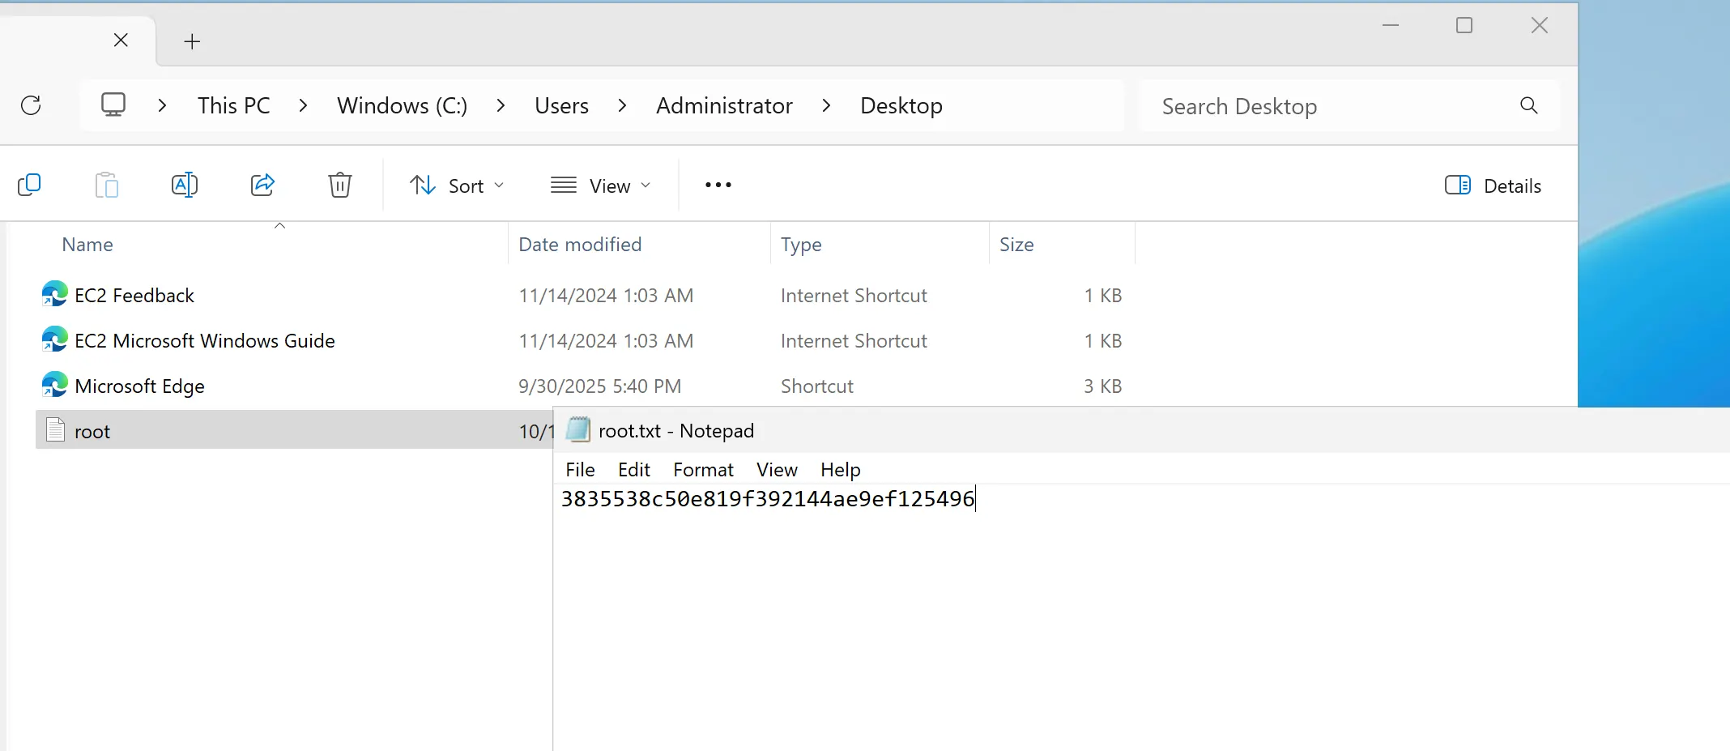The image size is (1730, 751).
Task: Click the Share icon in toolbar
Action: click(262, 186)
